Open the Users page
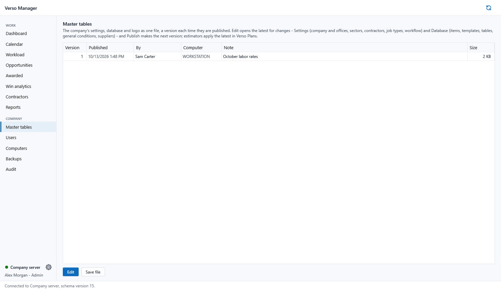501x290 pixels. tap(28, 138)
